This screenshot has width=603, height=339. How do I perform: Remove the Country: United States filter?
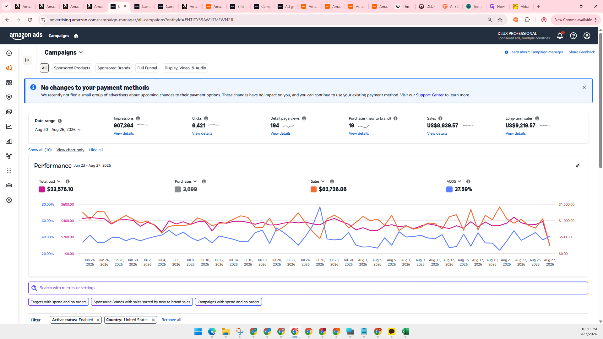[153, 320]
